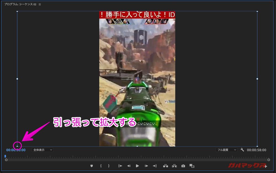276x173 pixels.
Task: Click the blue 00:00:00:00 playhead timecode
Action: click(16, 150)
